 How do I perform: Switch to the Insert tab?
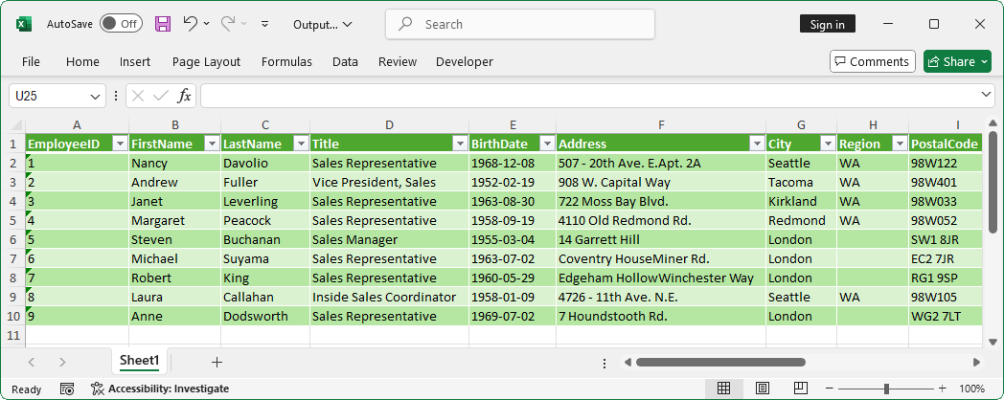[x=135, y=61]
